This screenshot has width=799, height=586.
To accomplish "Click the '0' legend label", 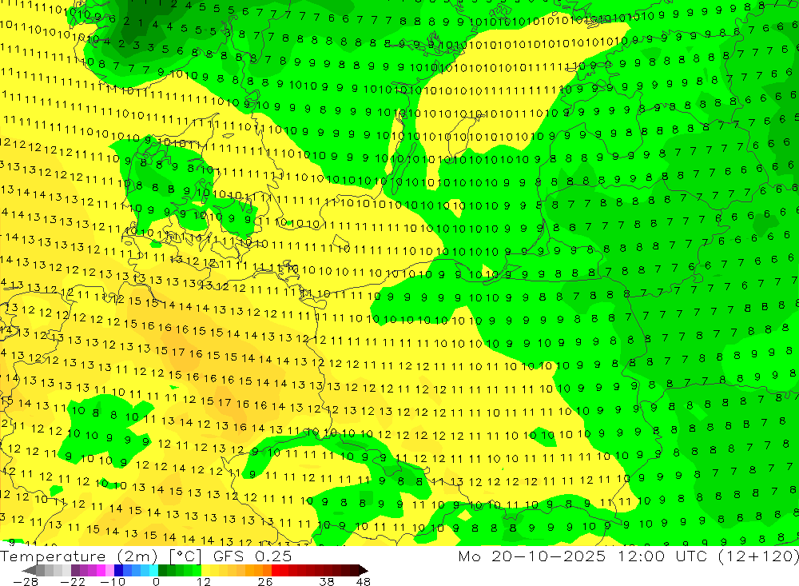I will (x=156, y=582).
